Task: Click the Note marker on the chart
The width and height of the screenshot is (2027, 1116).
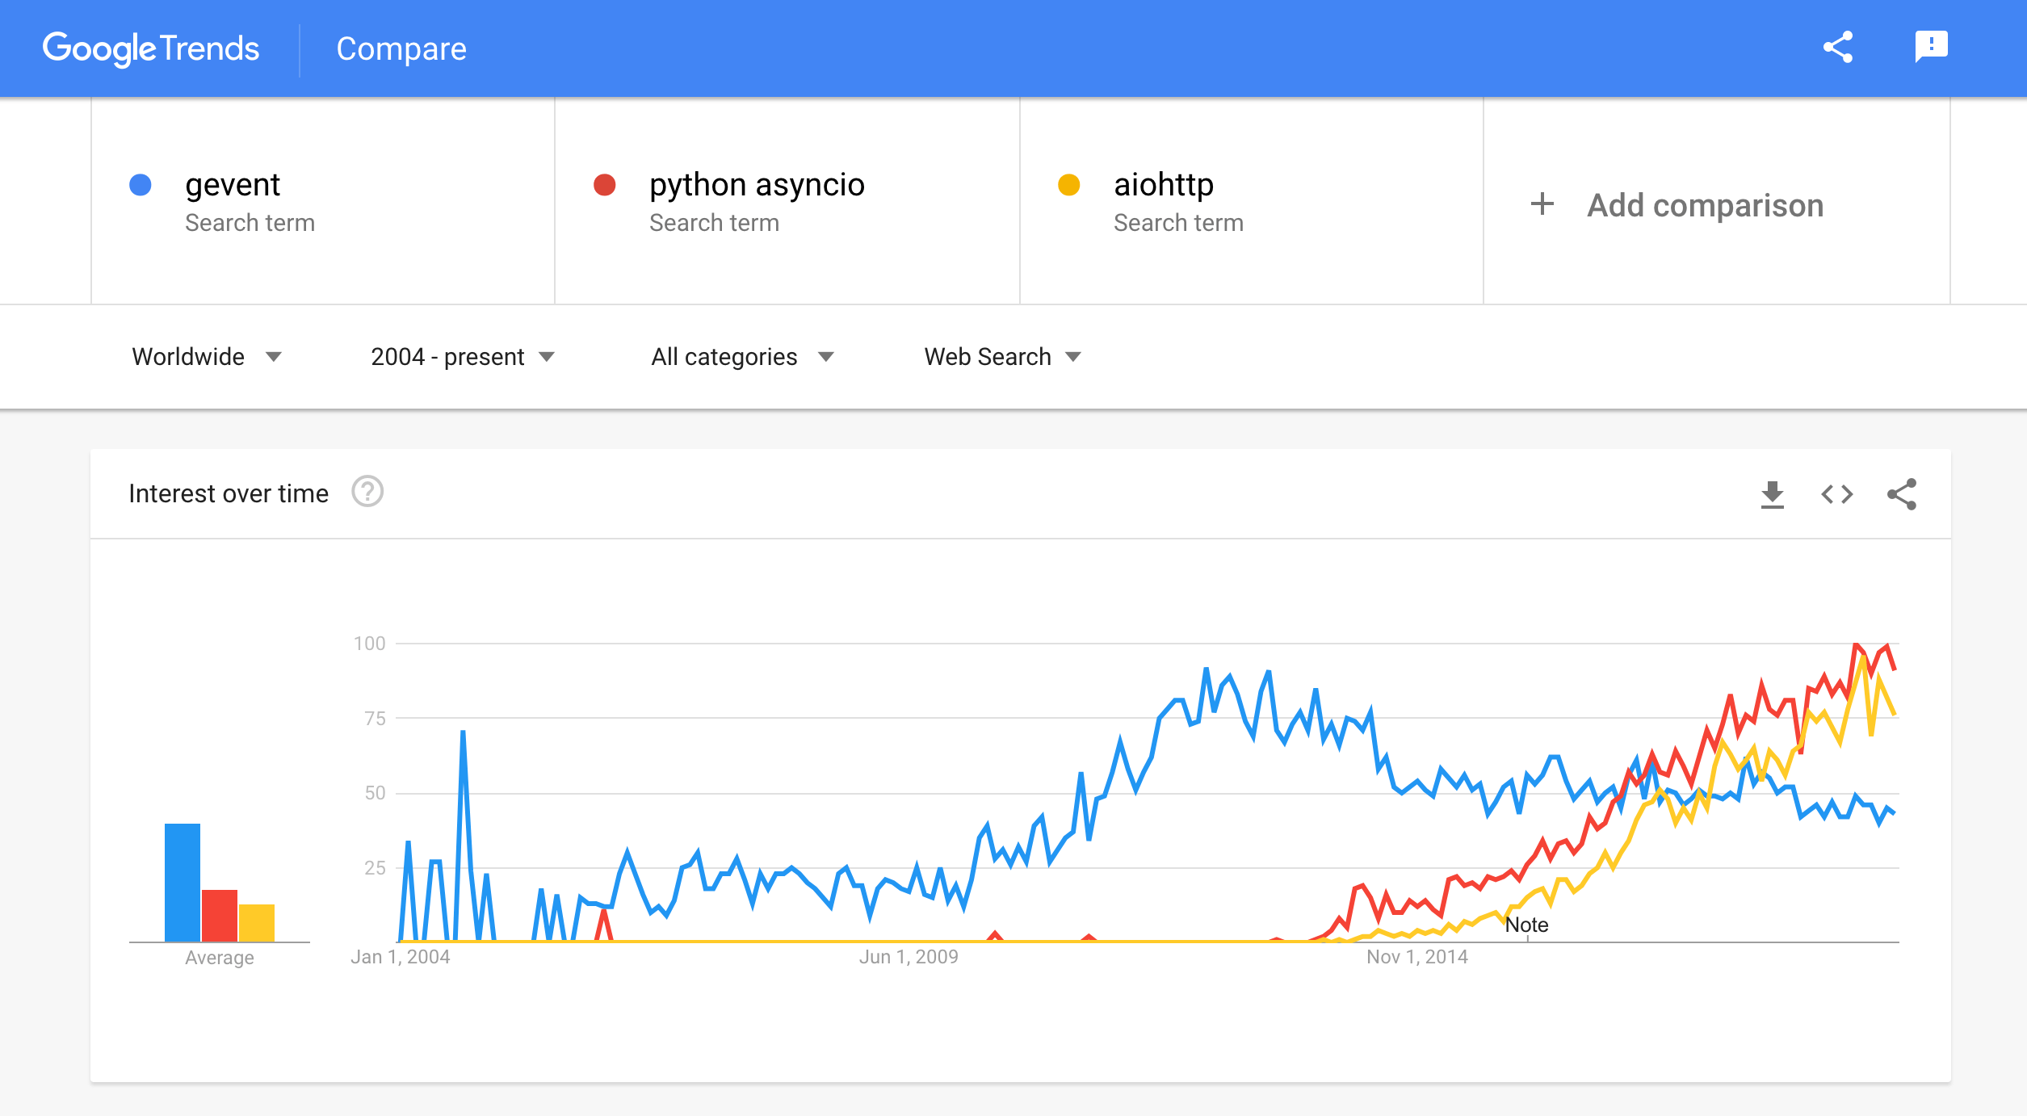Action: tap(1526, 925)
